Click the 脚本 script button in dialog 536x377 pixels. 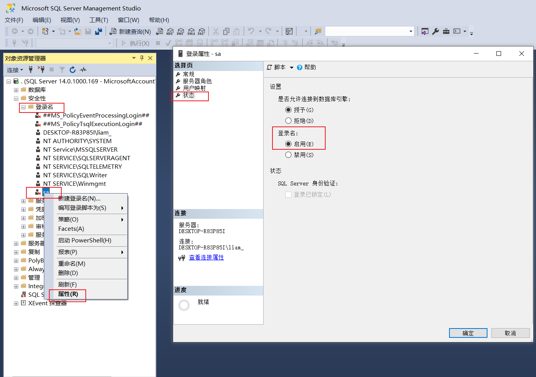pos(276,67)
